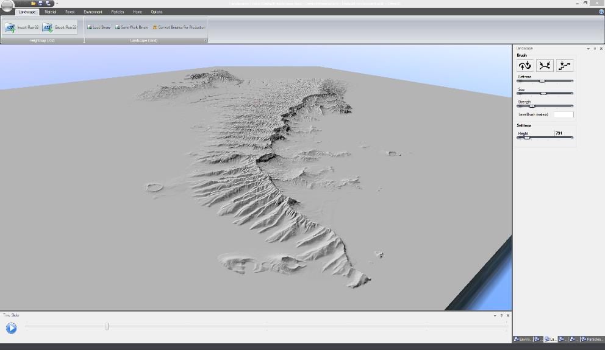Image resolution: width=605 pixels, height=350 pixels.
Task: Open the Environment ribbon tab
Action: [93, 12]
